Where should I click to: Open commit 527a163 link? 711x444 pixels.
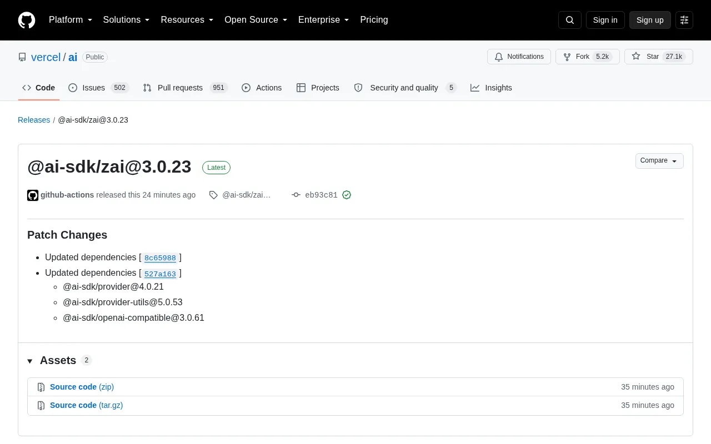click(160, 274)
